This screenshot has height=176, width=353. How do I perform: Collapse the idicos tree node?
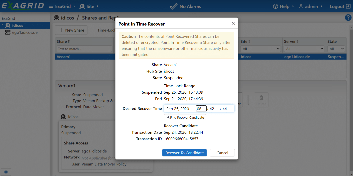coord(2,25)
